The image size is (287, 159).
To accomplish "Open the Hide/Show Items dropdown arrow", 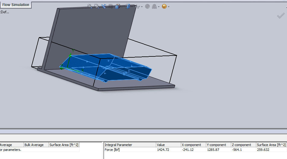I will 142,7.
